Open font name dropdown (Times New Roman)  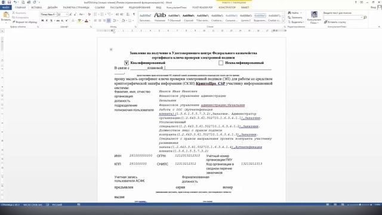(x=56, y=14)
